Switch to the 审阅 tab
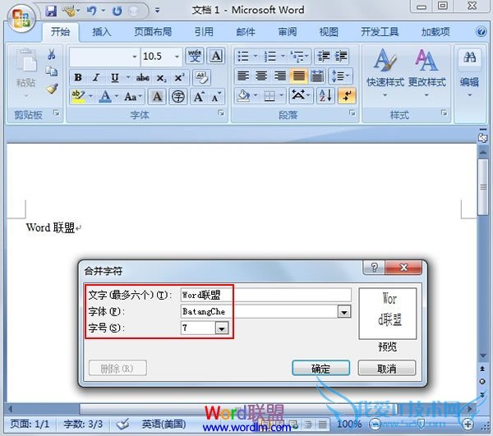The image size is (493, 436). point(287,32)
